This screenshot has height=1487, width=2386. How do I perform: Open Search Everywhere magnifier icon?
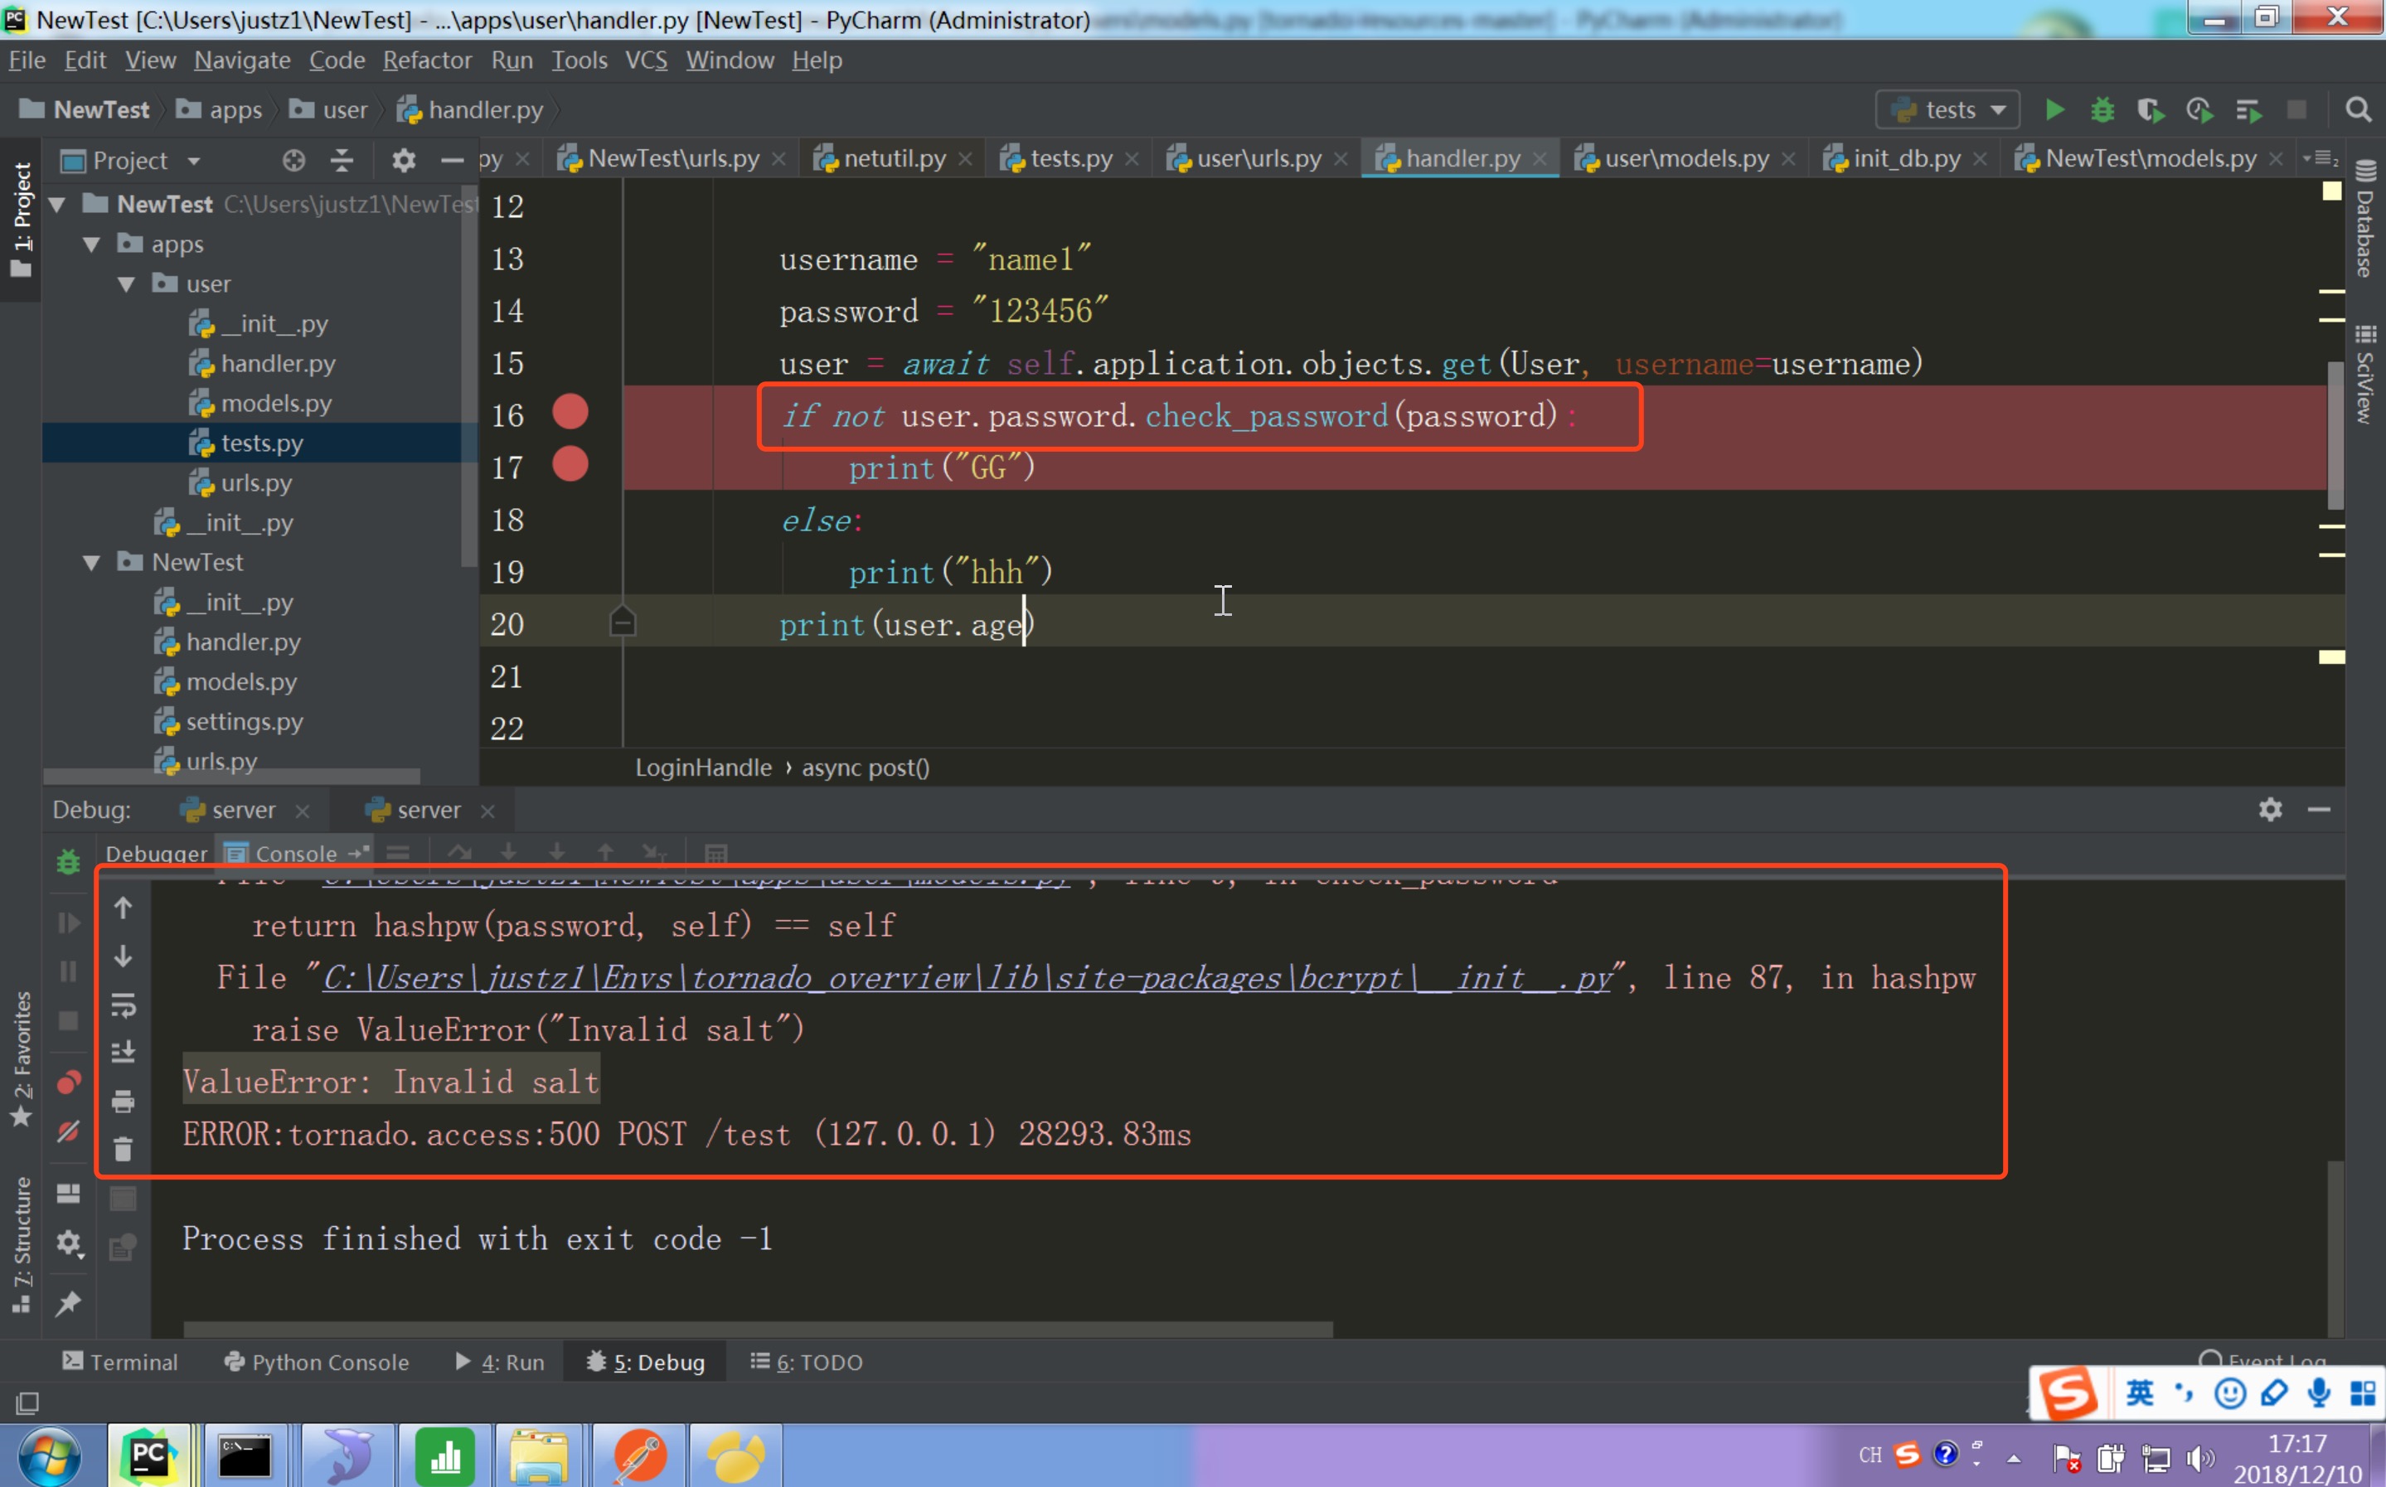2358,110
